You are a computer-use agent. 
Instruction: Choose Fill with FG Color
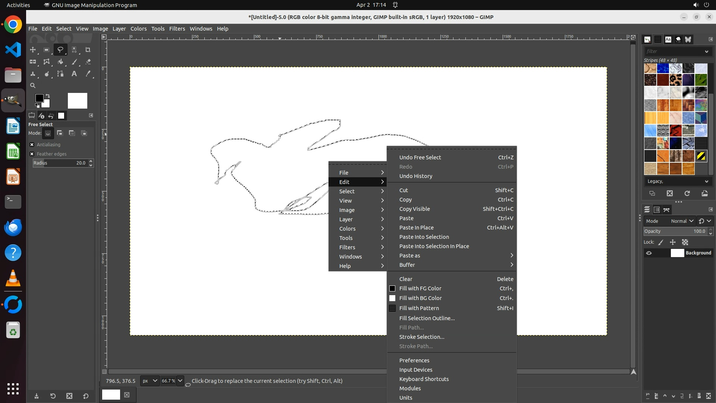(420, 288)
